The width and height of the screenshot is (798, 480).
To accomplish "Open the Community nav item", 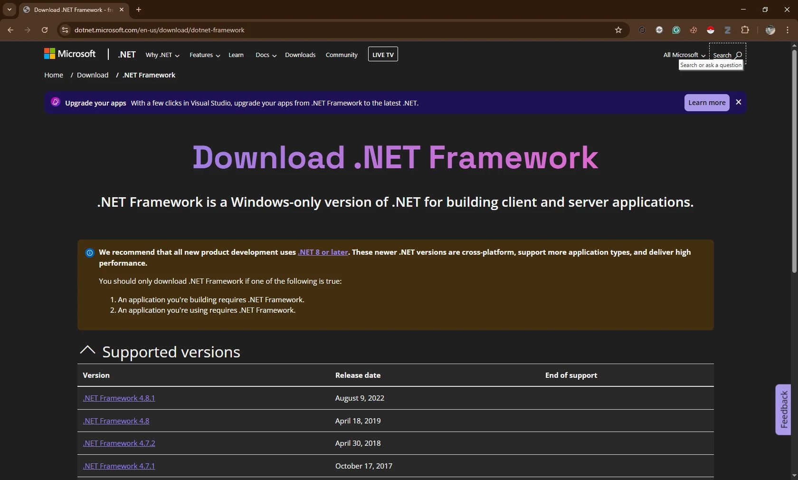I will click(342, 55).
